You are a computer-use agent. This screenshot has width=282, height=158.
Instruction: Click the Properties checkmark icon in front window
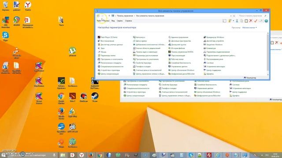[x=256, y=21]
